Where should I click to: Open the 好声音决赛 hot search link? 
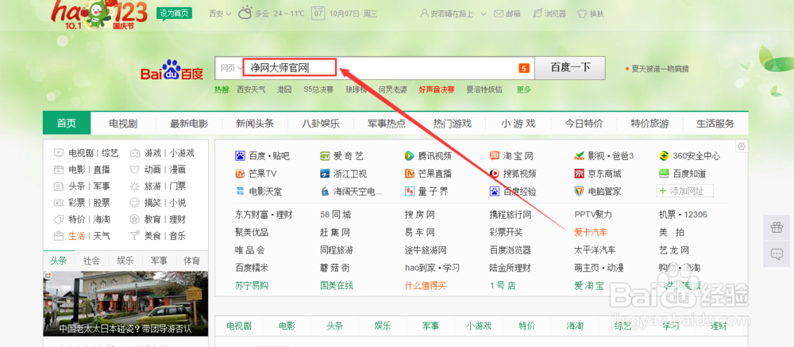437,90
